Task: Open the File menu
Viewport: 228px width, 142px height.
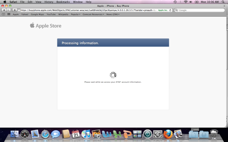Action: point(22,2)
